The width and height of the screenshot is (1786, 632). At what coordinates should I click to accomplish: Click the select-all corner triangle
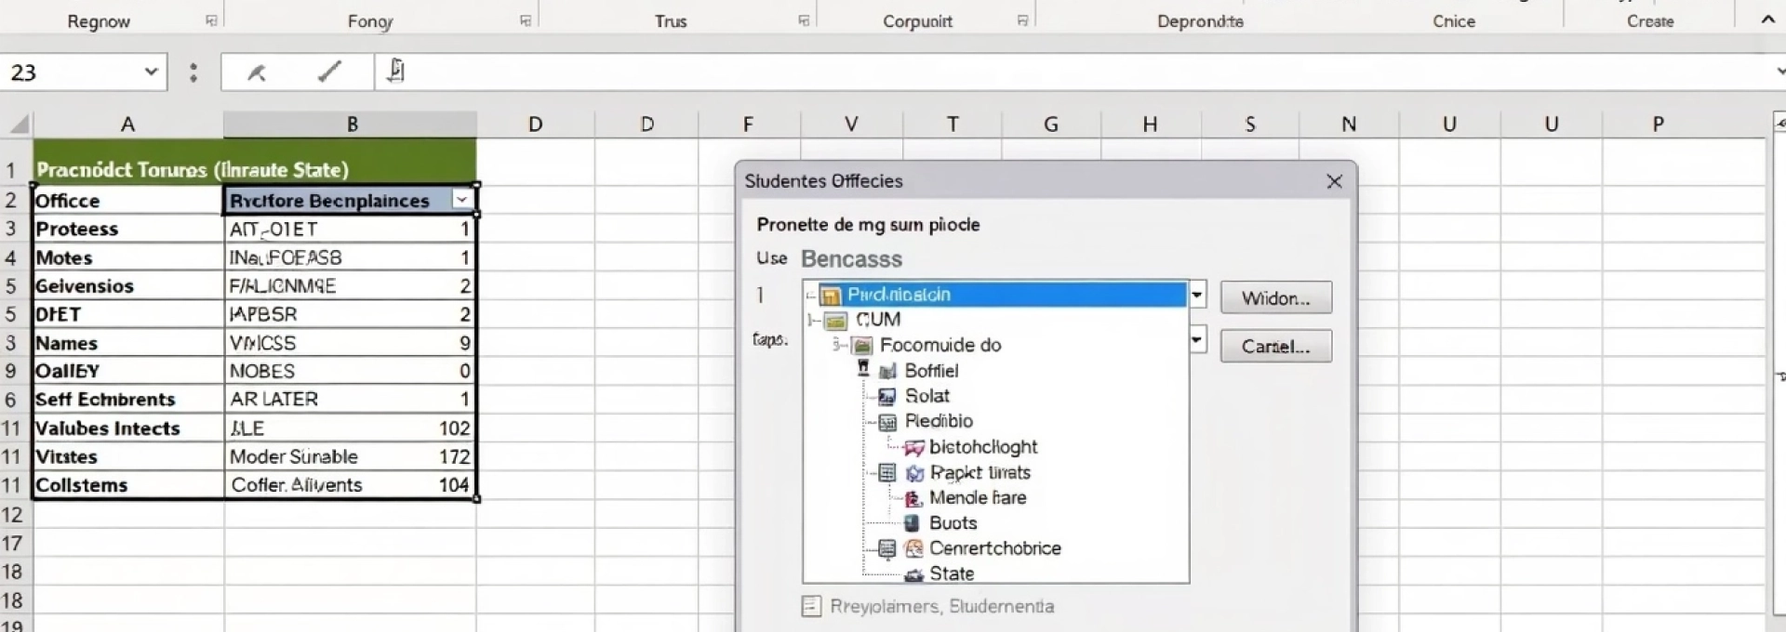[18, 124]
